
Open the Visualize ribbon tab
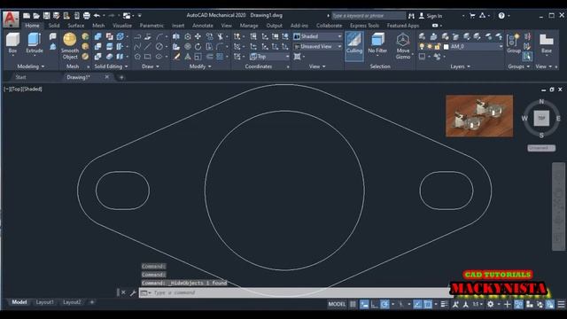pyautogui.click(x=122, y=26)
